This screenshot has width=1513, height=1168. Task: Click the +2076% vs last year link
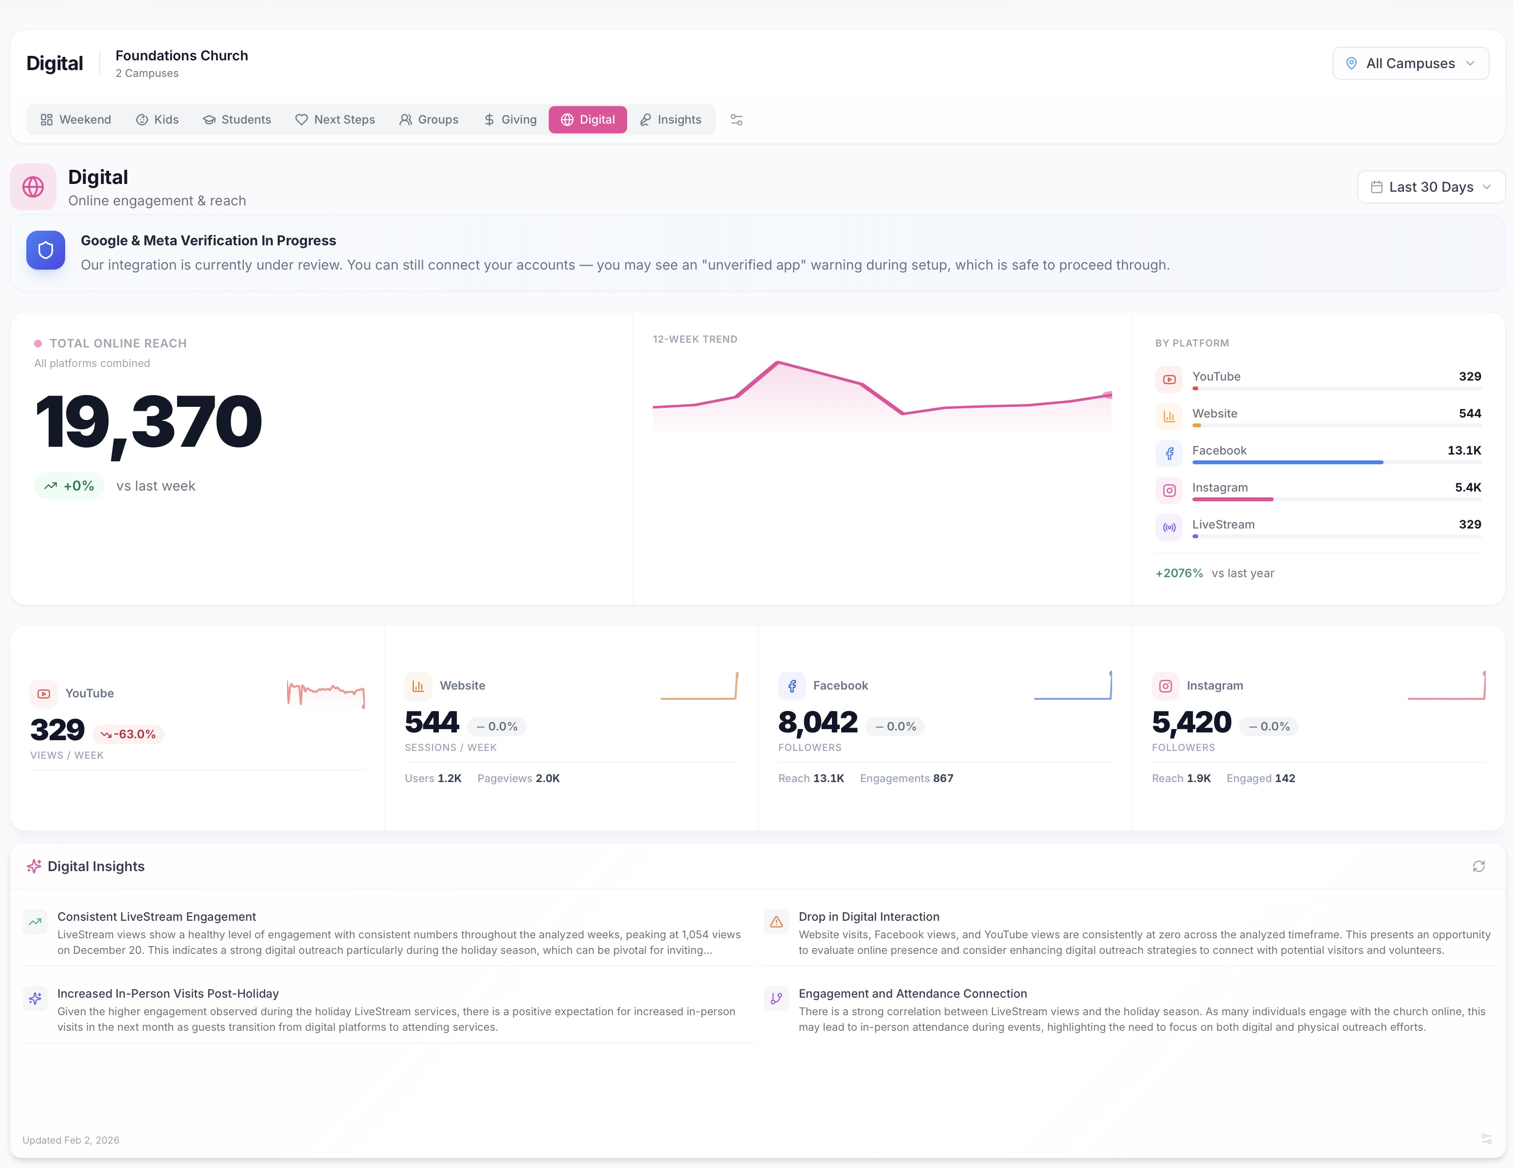[x=1179, y=572]
